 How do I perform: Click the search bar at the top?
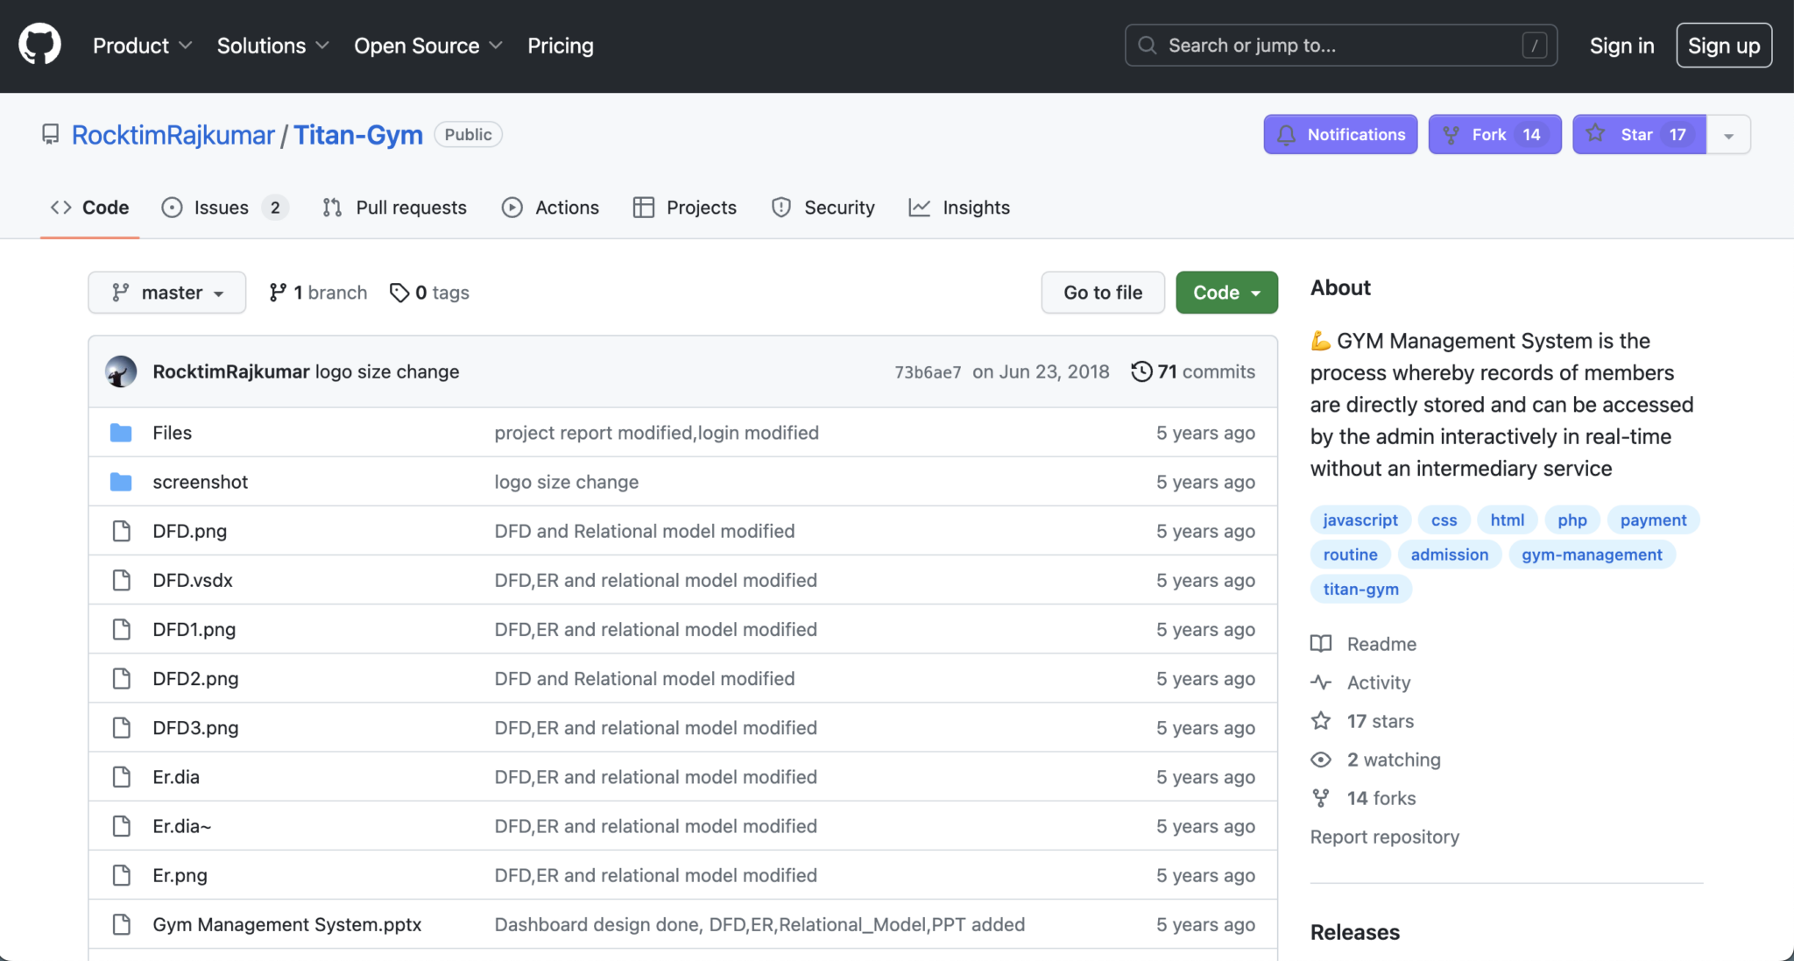coord(1340,45)
